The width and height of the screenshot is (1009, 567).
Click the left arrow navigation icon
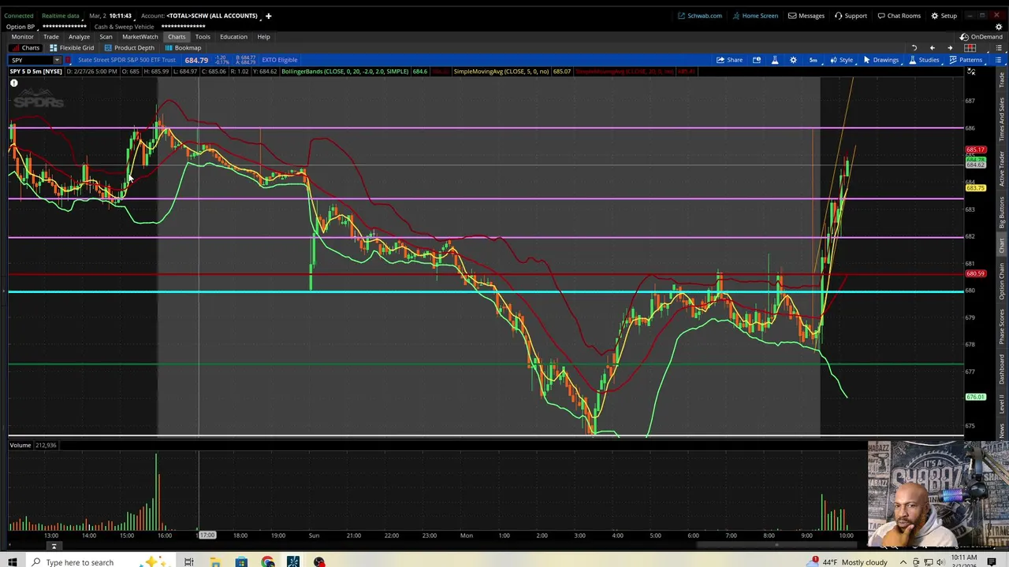coord(932,48)
